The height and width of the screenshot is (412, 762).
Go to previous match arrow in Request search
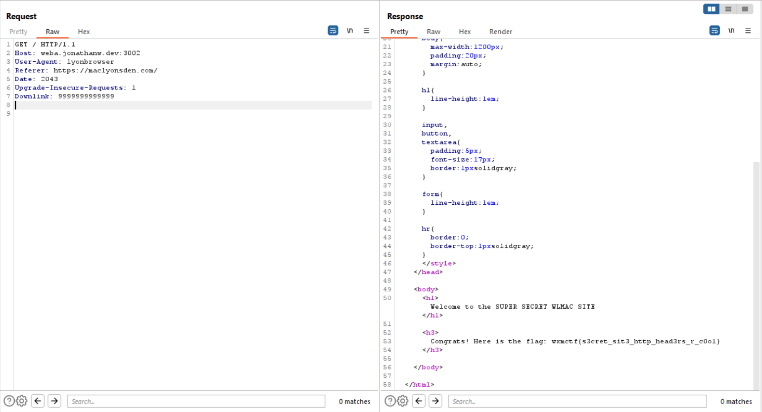click(x=38, y=401)
